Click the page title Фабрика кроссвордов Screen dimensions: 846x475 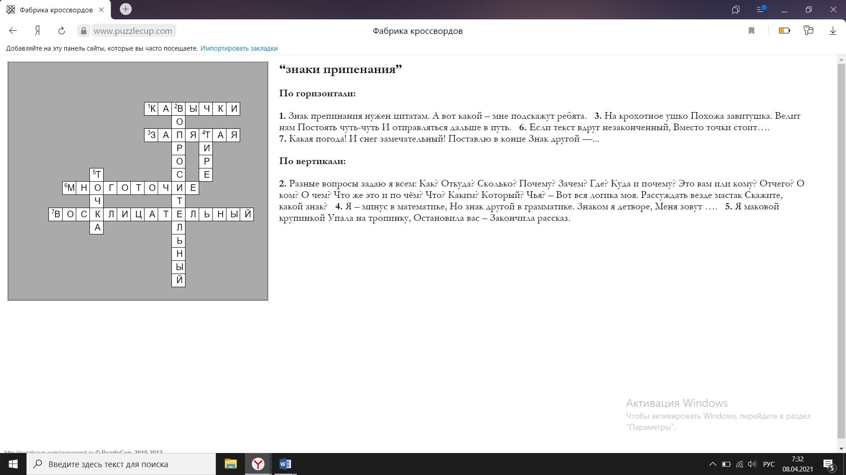click(417, 31)
